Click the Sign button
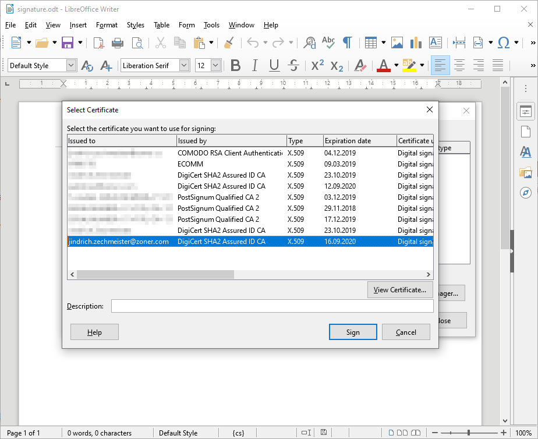Screen dimensions: 538x439 point(353,332)
